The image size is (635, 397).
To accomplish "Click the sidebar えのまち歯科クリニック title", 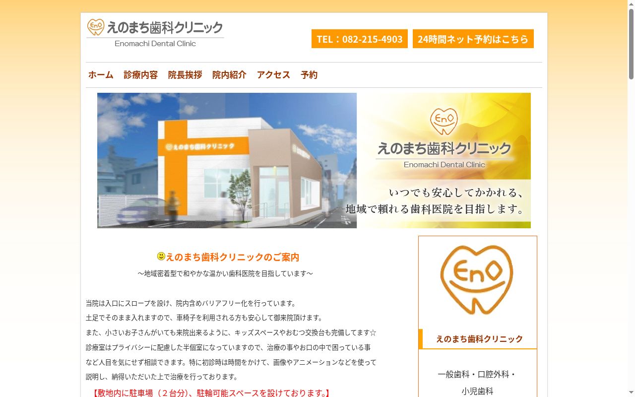I will [x=479, y=338].
